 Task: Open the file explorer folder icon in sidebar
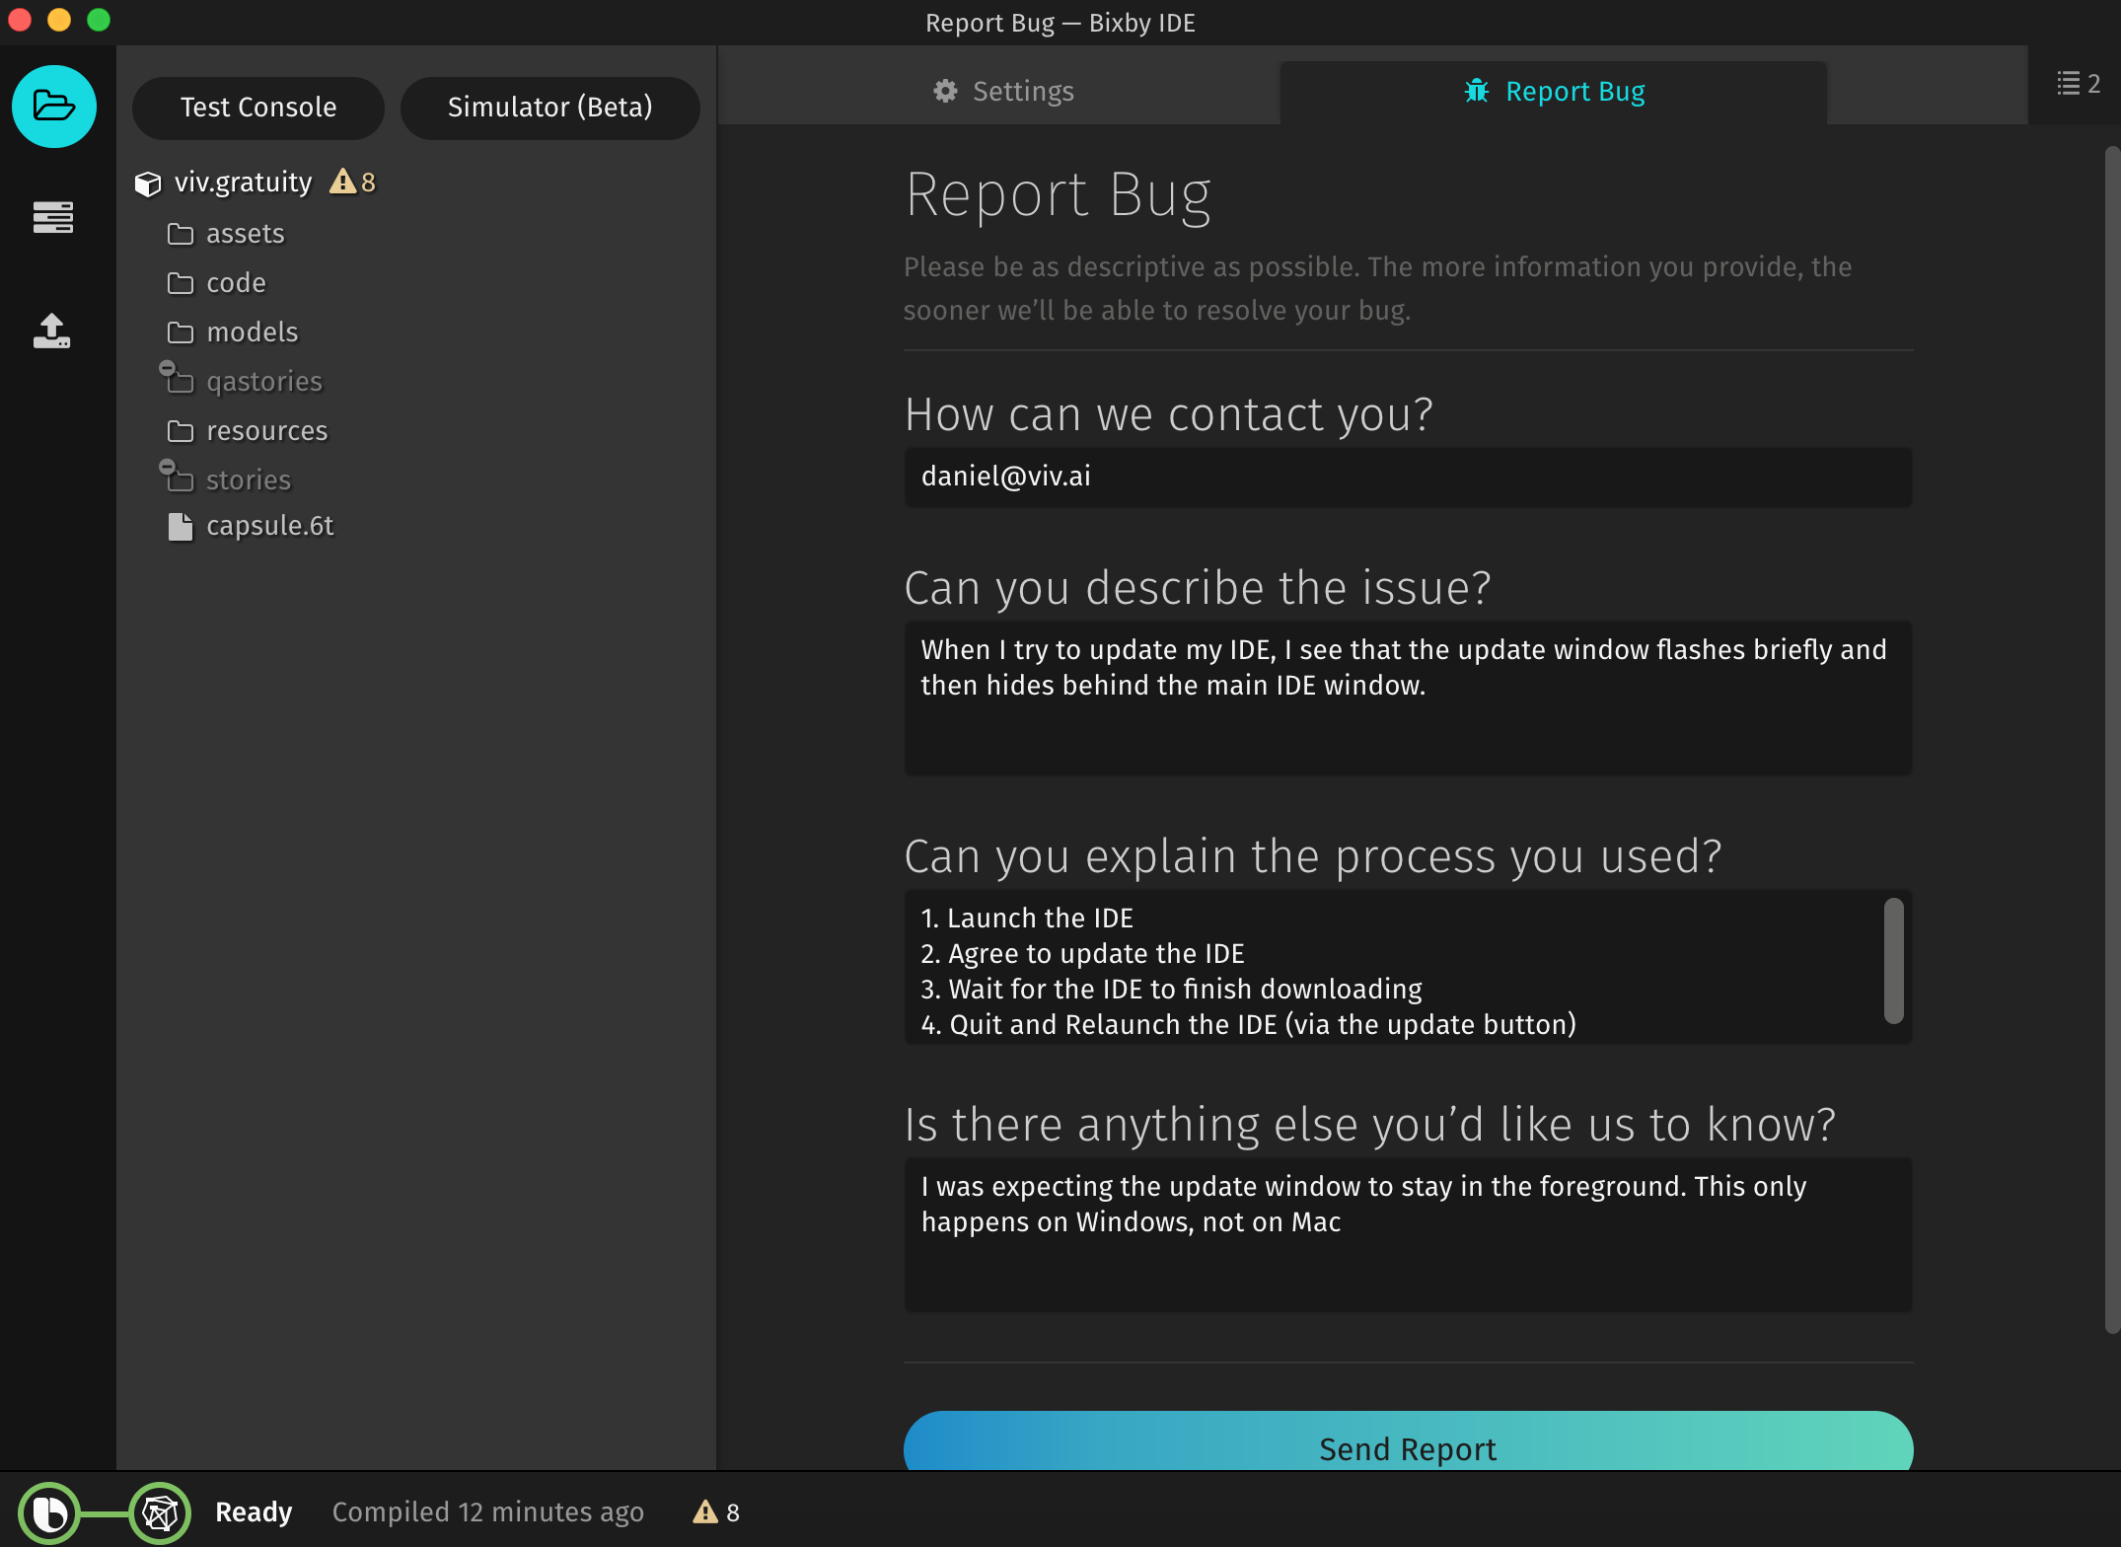tap(53, 106)
